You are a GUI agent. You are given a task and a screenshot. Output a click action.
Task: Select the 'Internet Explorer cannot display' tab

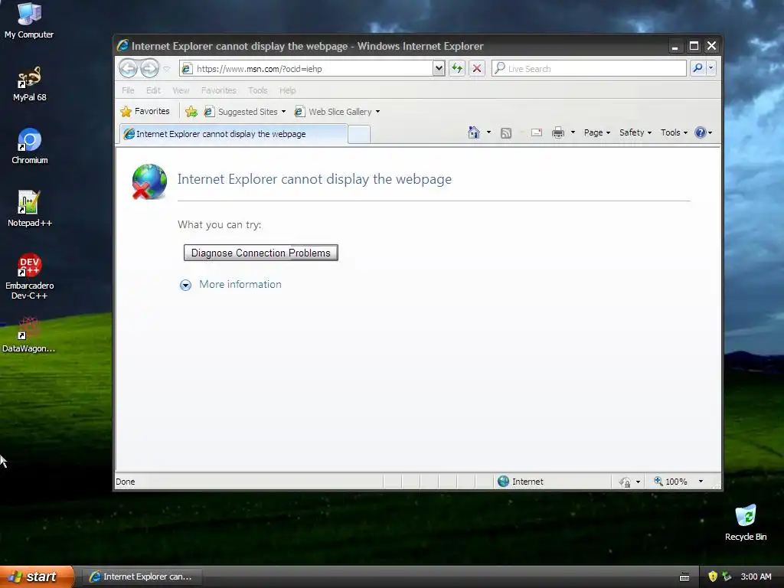[233, 134]
